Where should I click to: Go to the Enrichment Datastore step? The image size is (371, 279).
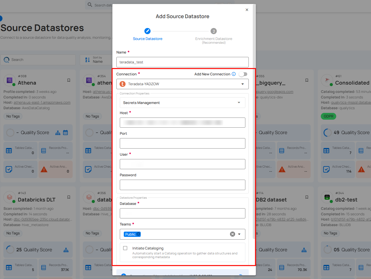pyautogui.click(x=213, y=31)
